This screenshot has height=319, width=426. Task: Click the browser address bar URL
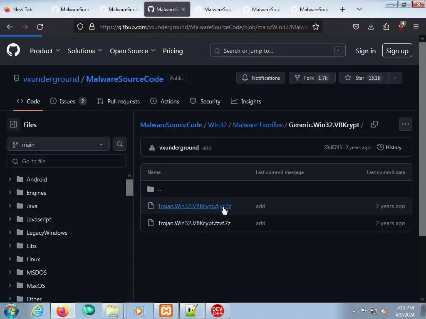point(203,27)
